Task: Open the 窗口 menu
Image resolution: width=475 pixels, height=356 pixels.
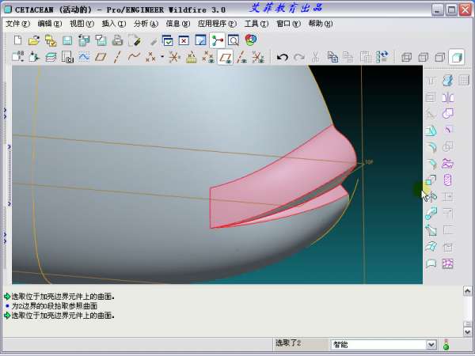Action: coord(288,24)
